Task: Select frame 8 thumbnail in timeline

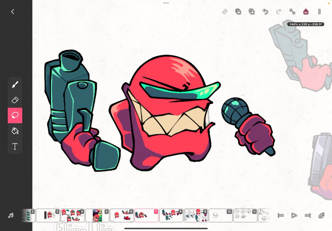Action: (x=171, y=215)
